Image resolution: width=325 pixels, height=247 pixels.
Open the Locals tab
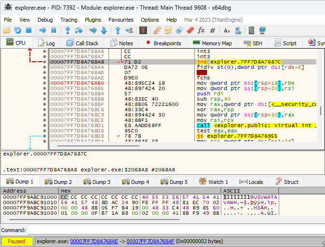click(251, 182)
